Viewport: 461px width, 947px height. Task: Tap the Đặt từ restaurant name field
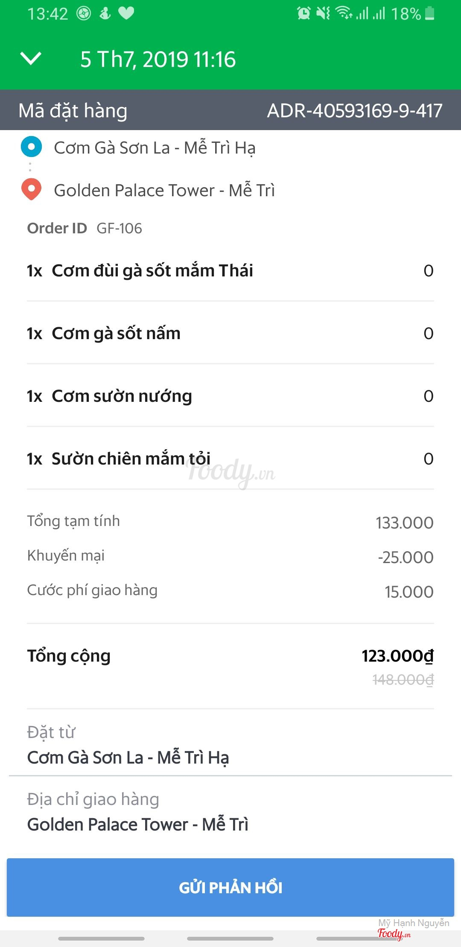(128, 758)
